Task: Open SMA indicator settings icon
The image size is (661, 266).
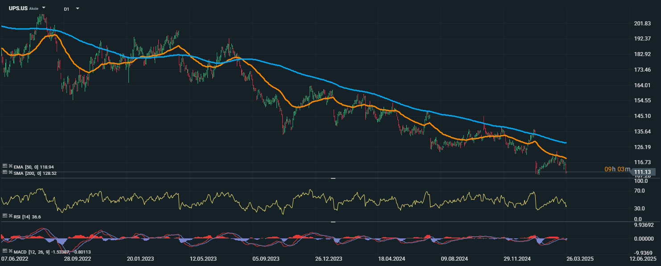Action: pyautogui.click(x=4, y=172)
